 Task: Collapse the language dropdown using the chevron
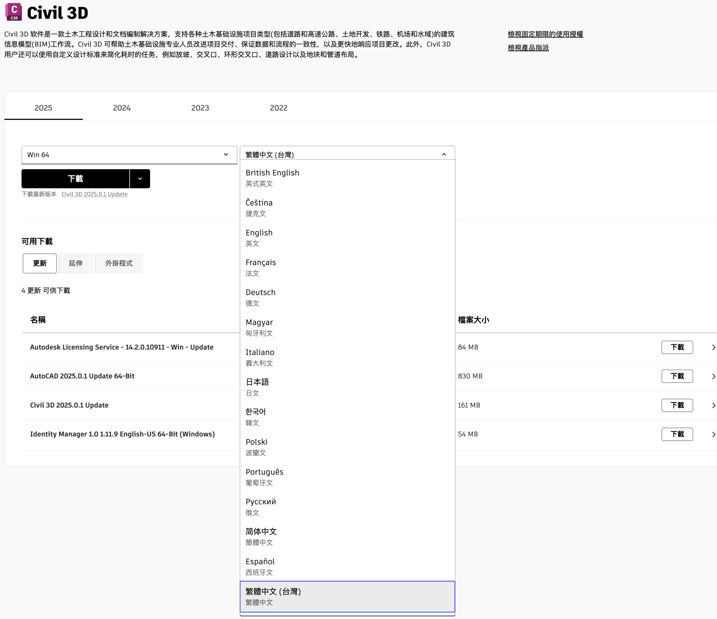pyautogui.click(x=444, y=154)
